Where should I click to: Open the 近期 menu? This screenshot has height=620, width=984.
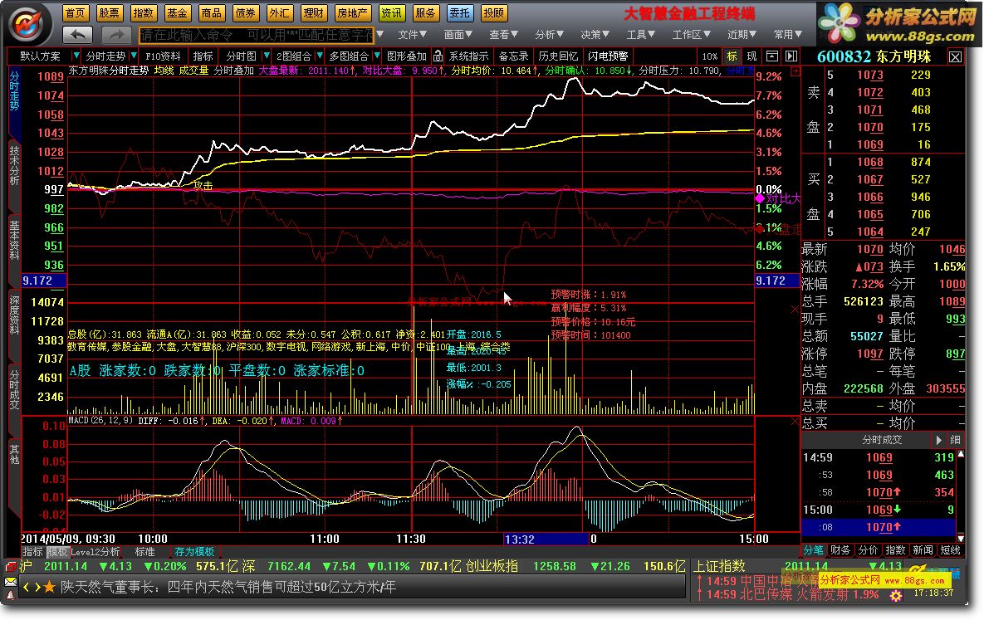click(x=742, y=35)
